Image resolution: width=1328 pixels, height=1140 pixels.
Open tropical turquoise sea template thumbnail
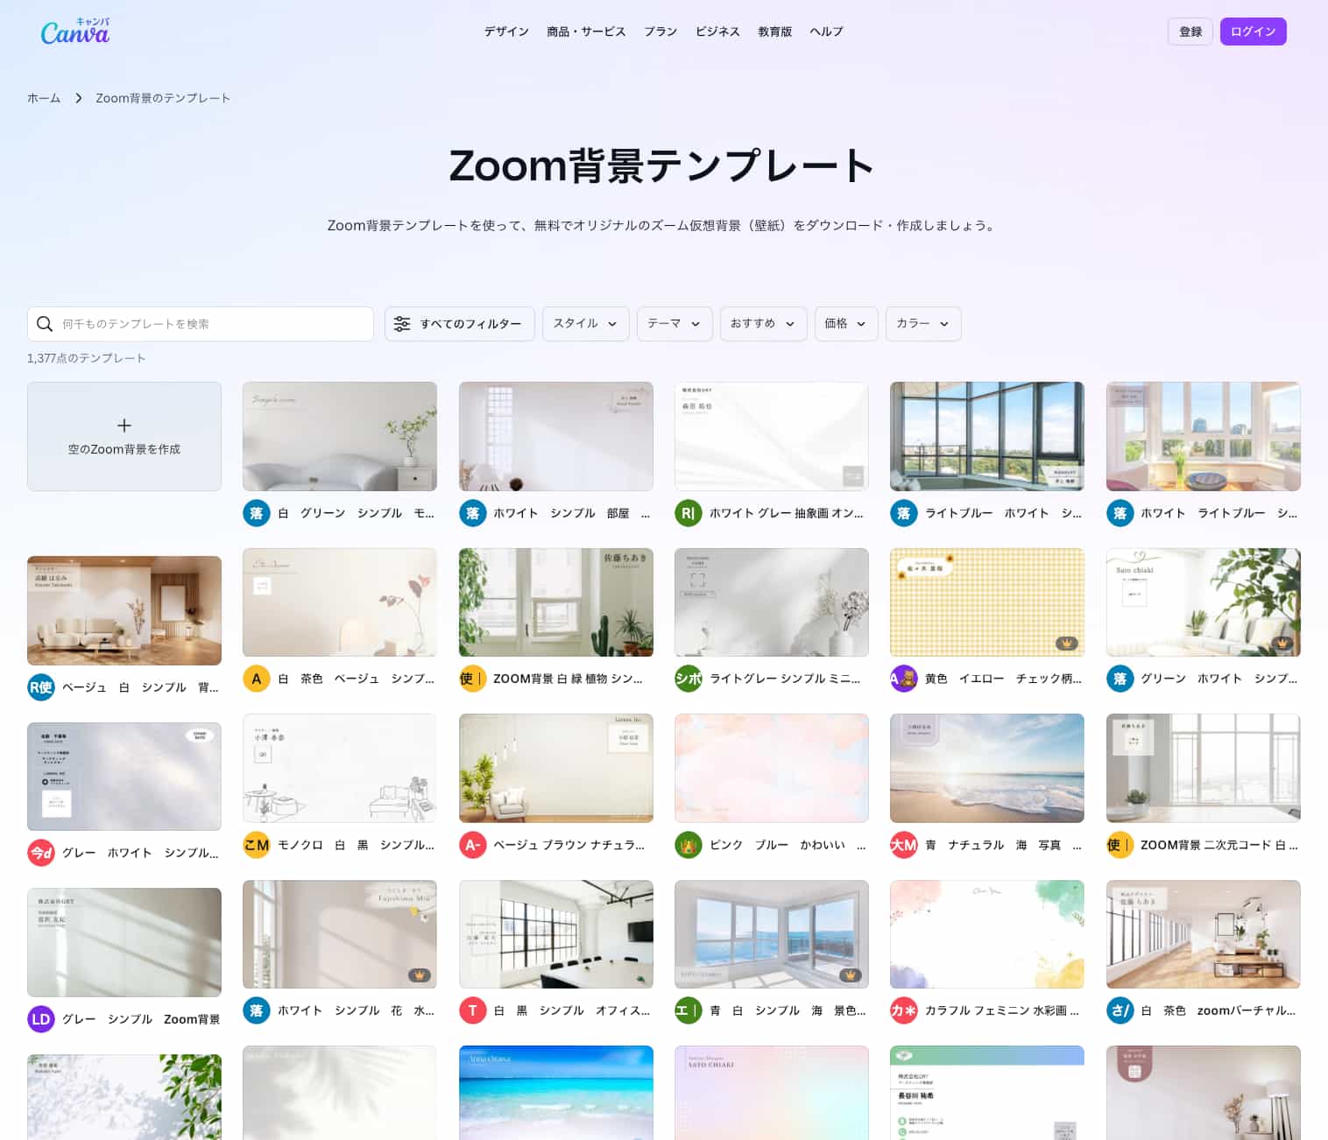pyautogui.click(x=556, y=1093)
